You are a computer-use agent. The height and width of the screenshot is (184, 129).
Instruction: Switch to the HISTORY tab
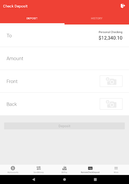(x=97, y=18)
